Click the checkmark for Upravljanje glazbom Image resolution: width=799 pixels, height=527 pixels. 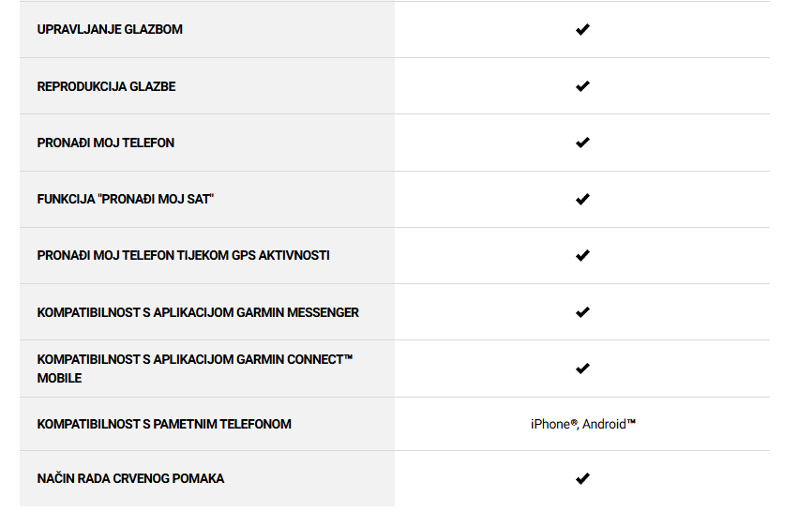point(582,30)
